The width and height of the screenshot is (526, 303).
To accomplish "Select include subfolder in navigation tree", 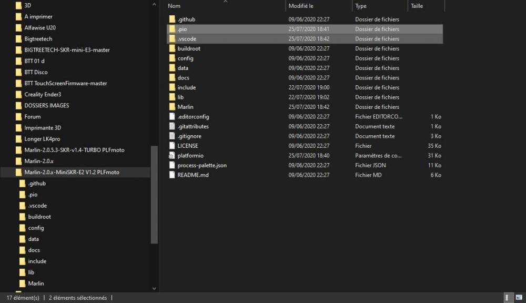I will [37, 261].
